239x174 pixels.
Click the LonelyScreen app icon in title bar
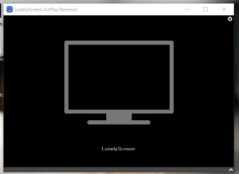pyautogui.click(x=10, y=9)
